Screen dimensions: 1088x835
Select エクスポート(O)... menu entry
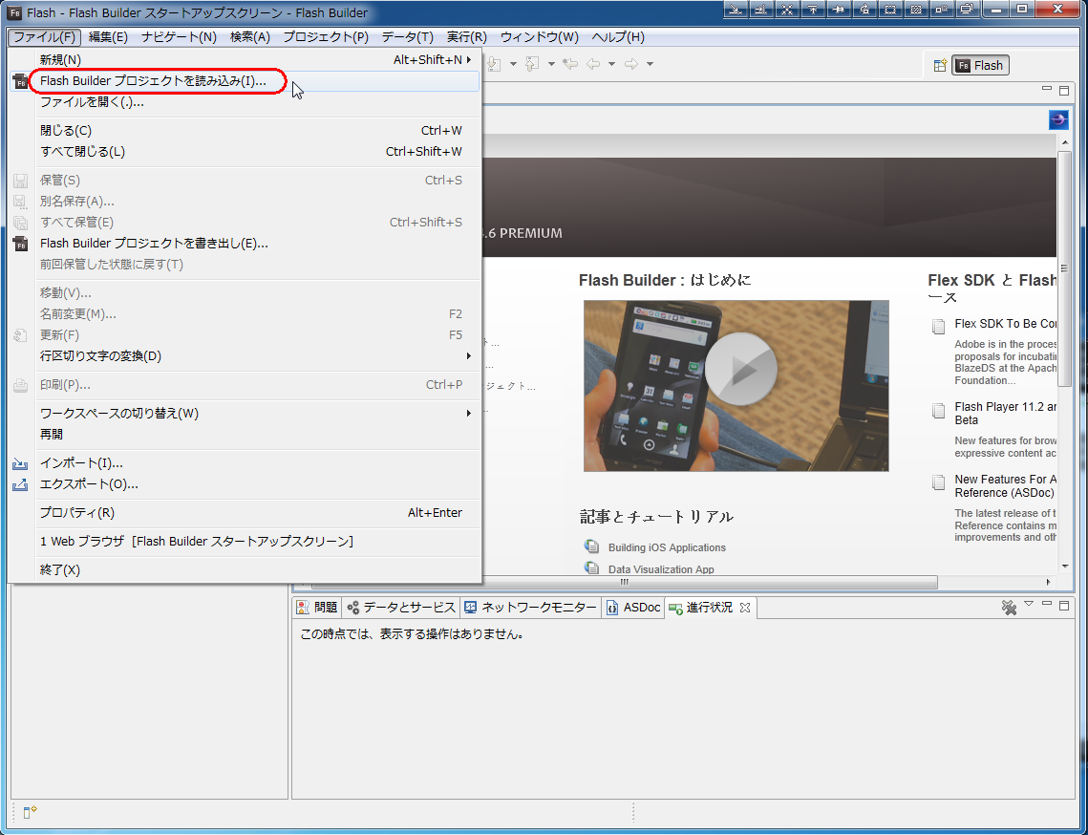point(245,484)
